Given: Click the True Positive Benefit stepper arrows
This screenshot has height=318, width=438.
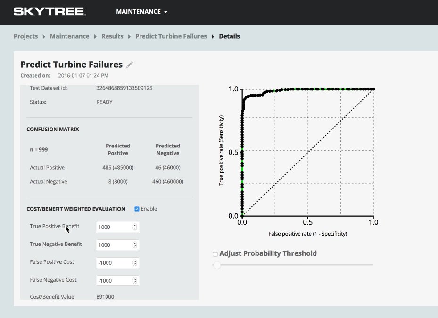Looking at the screenshot, I should (135, 227).
